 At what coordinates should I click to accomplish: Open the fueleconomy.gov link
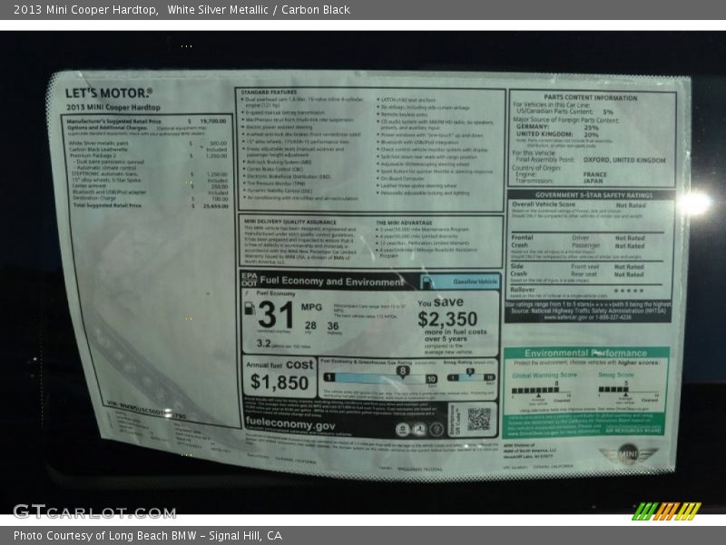click(290, 423)
